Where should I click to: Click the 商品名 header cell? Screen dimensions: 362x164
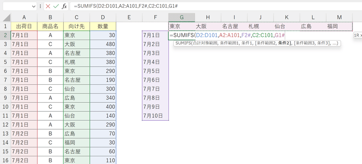(x=50, y=27)
